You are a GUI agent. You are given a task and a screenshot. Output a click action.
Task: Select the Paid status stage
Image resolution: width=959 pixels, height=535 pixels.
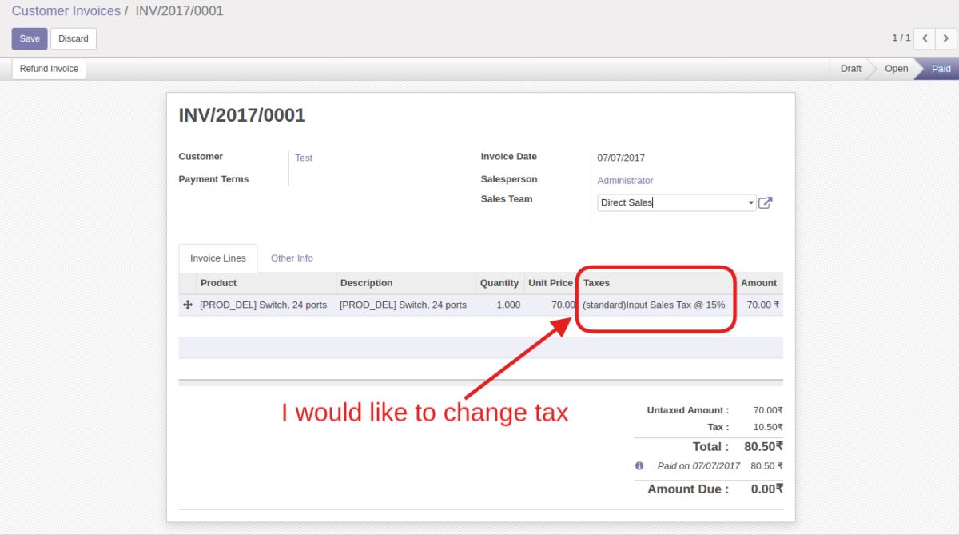pyautogui.click(x=941, y=69)
